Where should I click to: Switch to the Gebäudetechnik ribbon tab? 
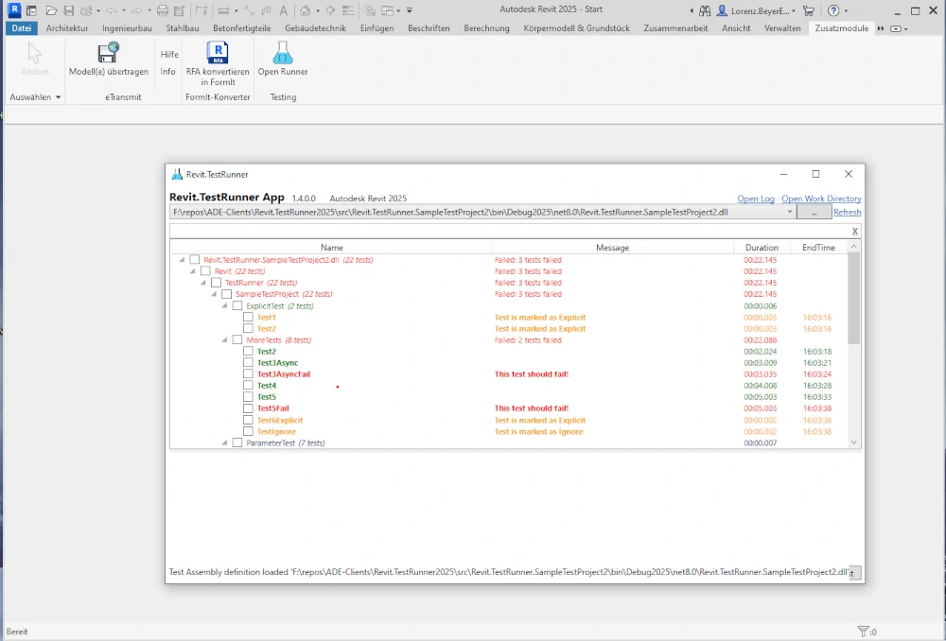point(316,27)
